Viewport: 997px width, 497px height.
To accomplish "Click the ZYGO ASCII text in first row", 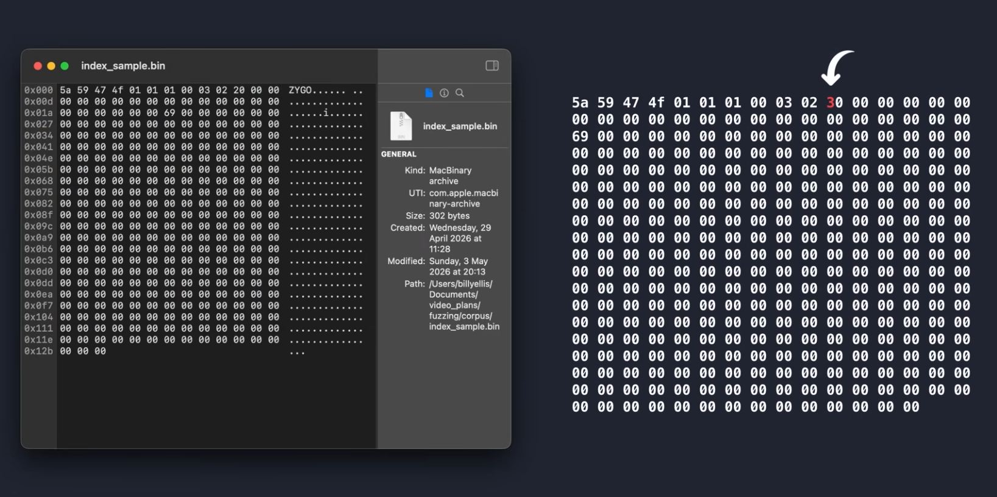I will point(300,90).
